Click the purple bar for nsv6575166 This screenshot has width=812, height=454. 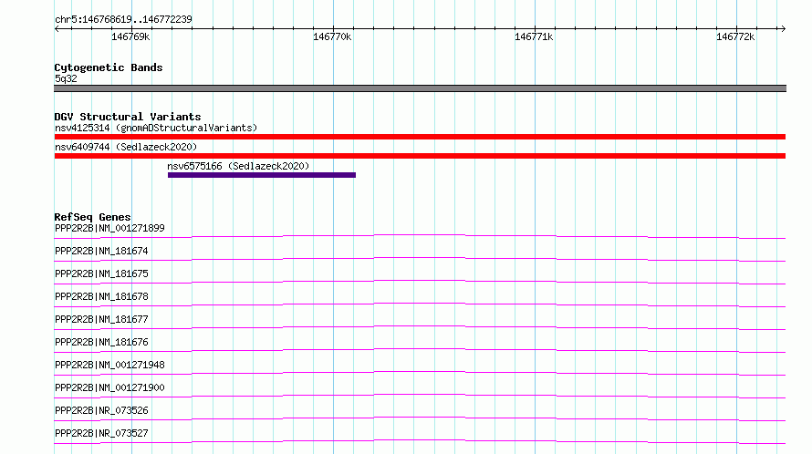point(262,175)
